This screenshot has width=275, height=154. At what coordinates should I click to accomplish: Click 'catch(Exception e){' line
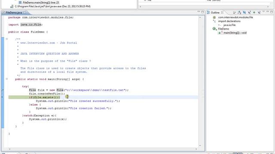[x=39, y=115]
